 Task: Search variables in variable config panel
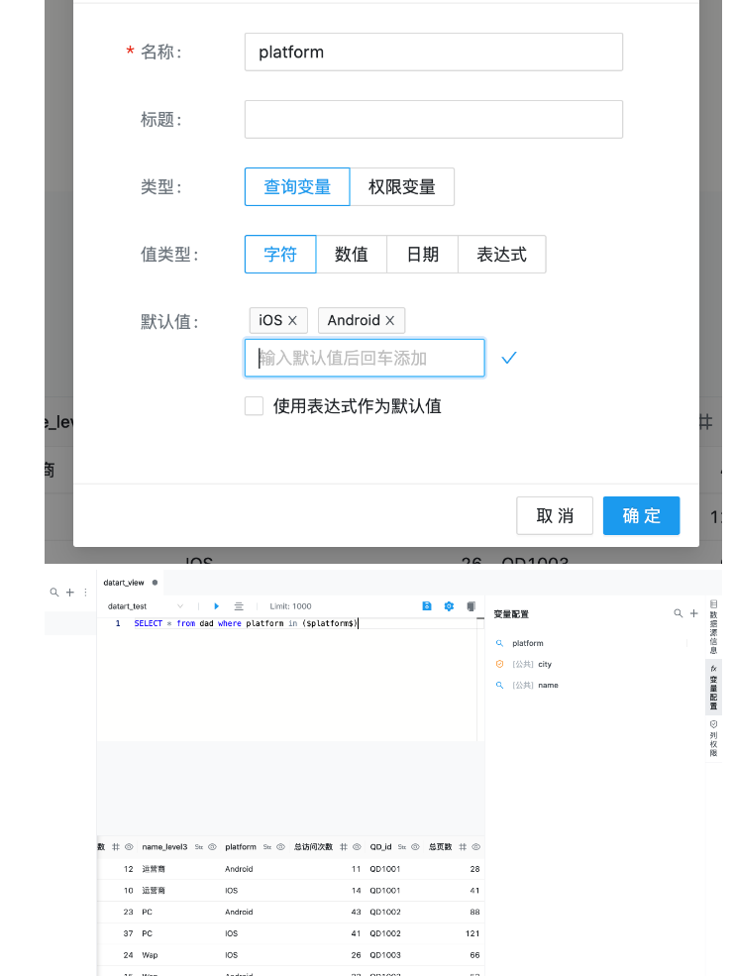tap(679, 613)
